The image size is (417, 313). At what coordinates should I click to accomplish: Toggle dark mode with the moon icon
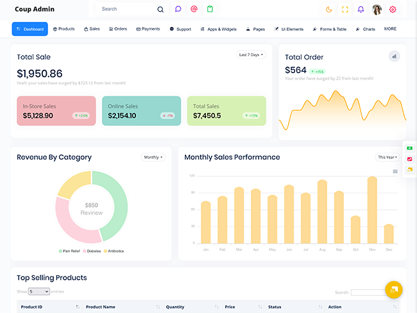[x=329, y=9]
